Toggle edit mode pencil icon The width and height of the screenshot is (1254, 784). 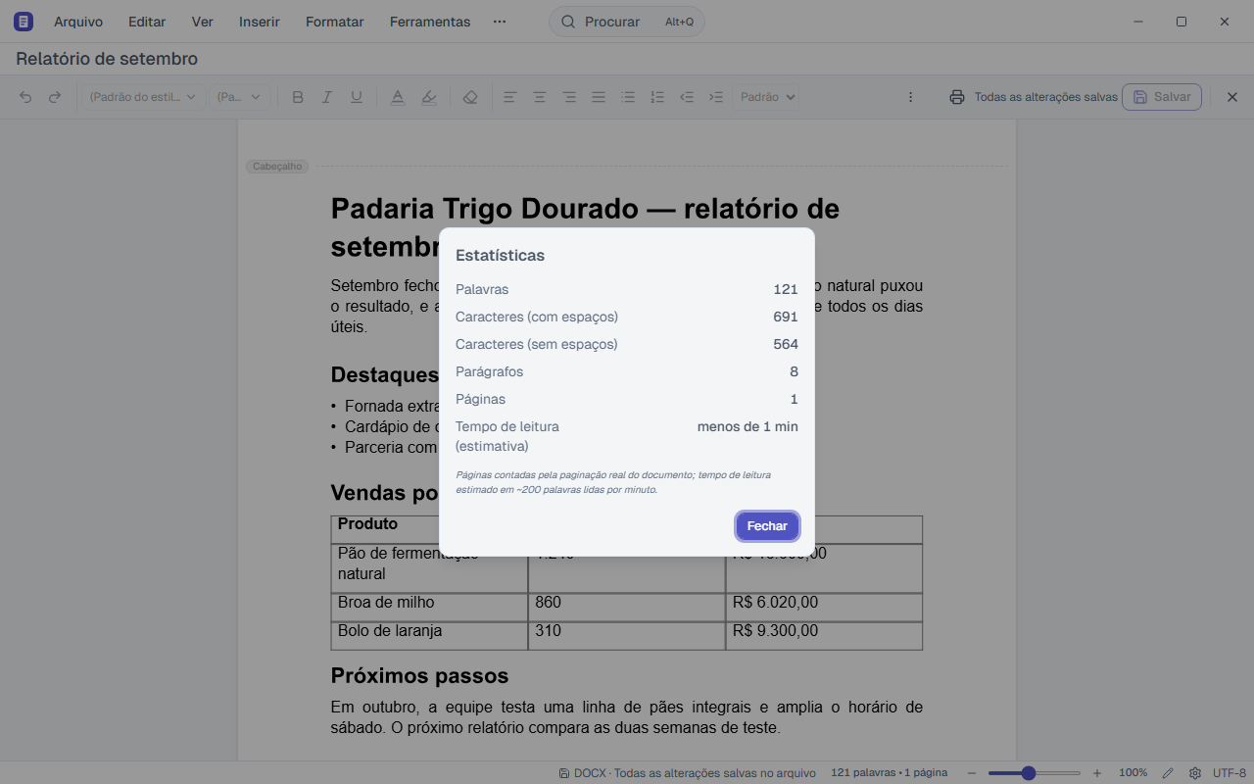[x=1168, y=773]
